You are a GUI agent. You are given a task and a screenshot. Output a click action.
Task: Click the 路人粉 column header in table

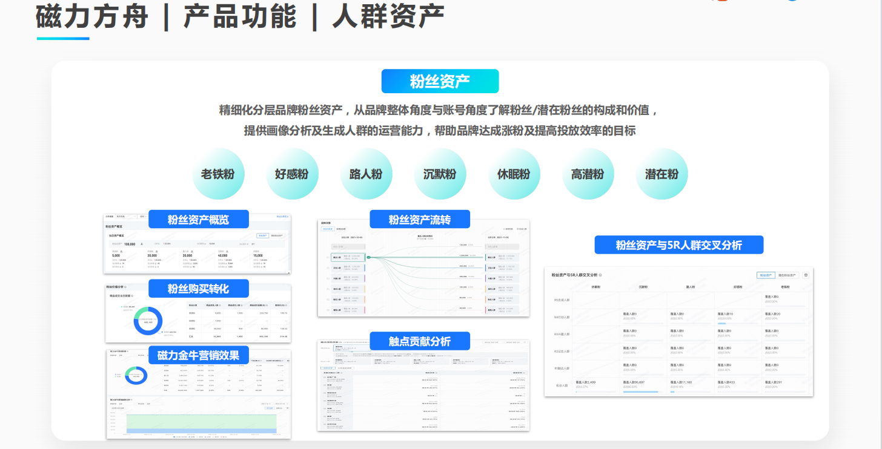pyautogui.click(x=690, y=287)
